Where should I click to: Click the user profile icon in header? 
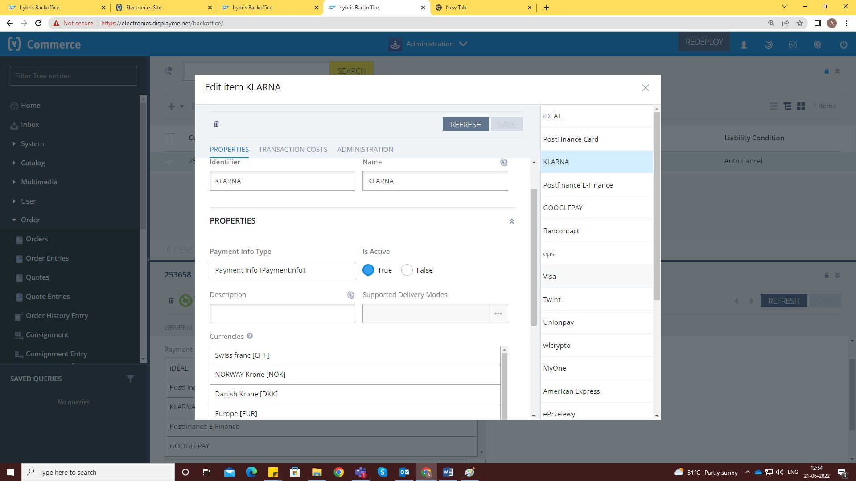(x=744, y=44)
